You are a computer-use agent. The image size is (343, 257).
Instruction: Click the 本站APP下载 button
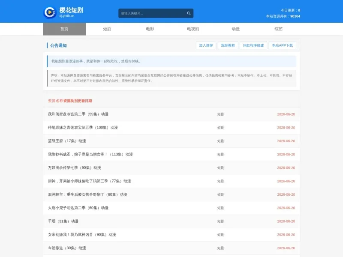coord(283,45)
